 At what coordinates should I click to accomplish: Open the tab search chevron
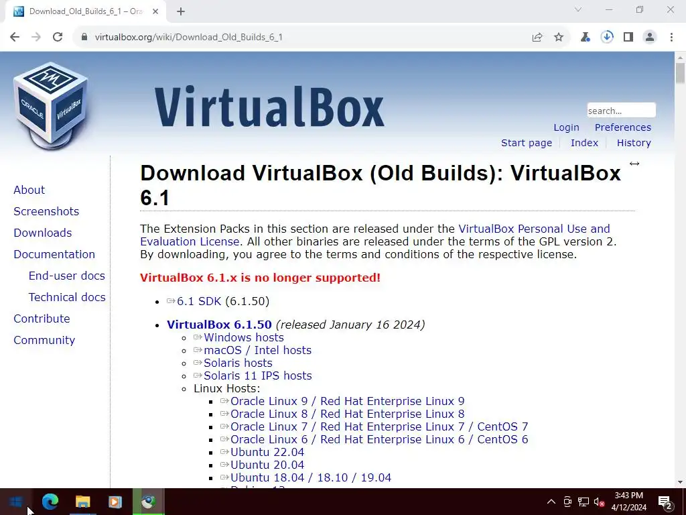click(578, 9)
